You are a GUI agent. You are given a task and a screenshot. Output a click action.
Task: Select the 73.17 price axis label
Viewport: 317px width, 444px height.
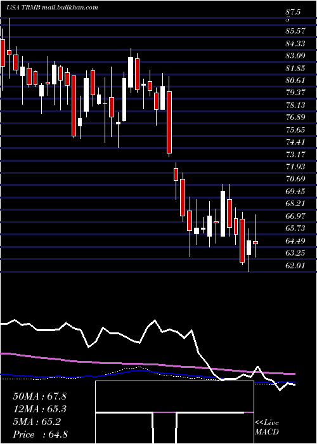tap(295, 155)
